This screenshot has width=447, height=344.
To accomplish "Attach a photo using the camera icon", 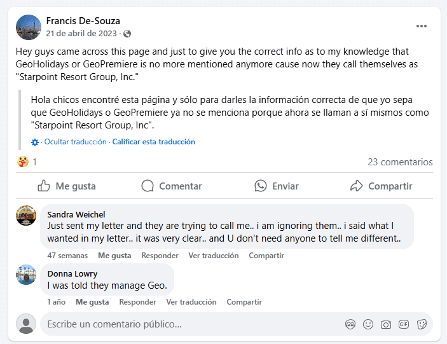I will click(x=386, y=324).
